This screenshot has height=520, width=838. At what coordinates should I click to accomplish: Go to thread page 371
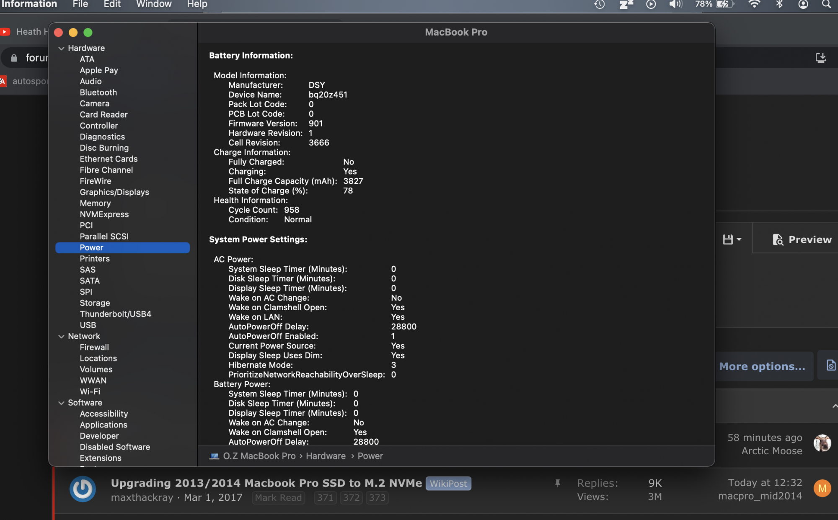tap(325, 497)
